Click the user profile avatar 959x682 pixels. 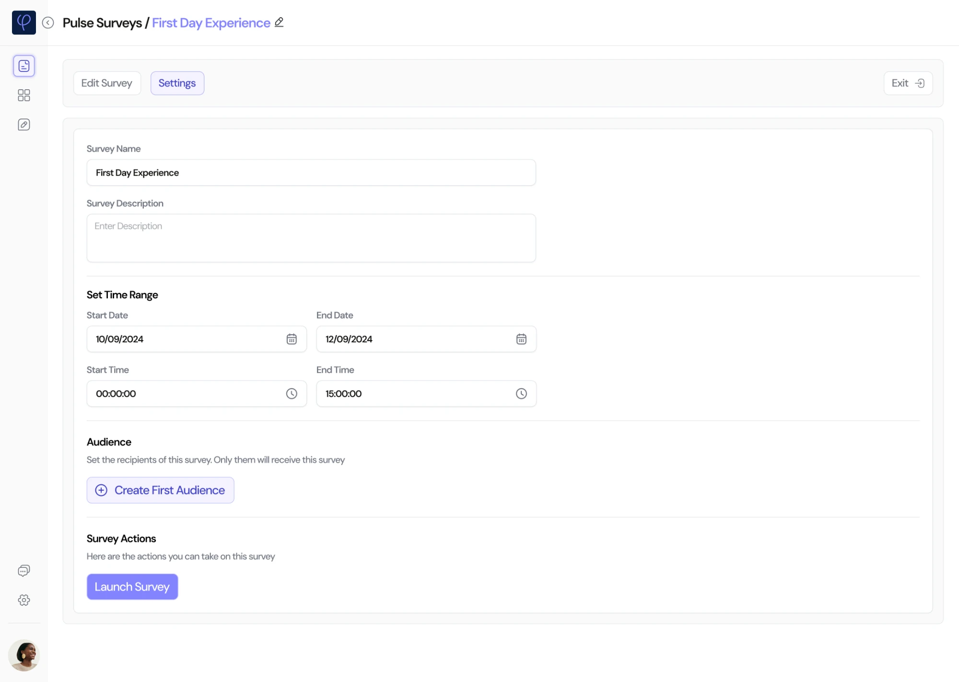[x=24, y=655]
